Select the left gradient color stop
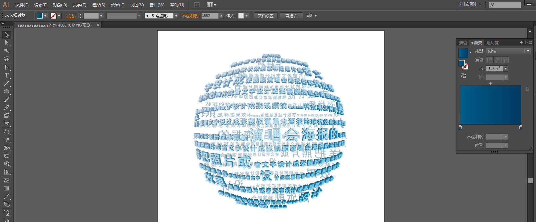 click(x=460, y=127)
